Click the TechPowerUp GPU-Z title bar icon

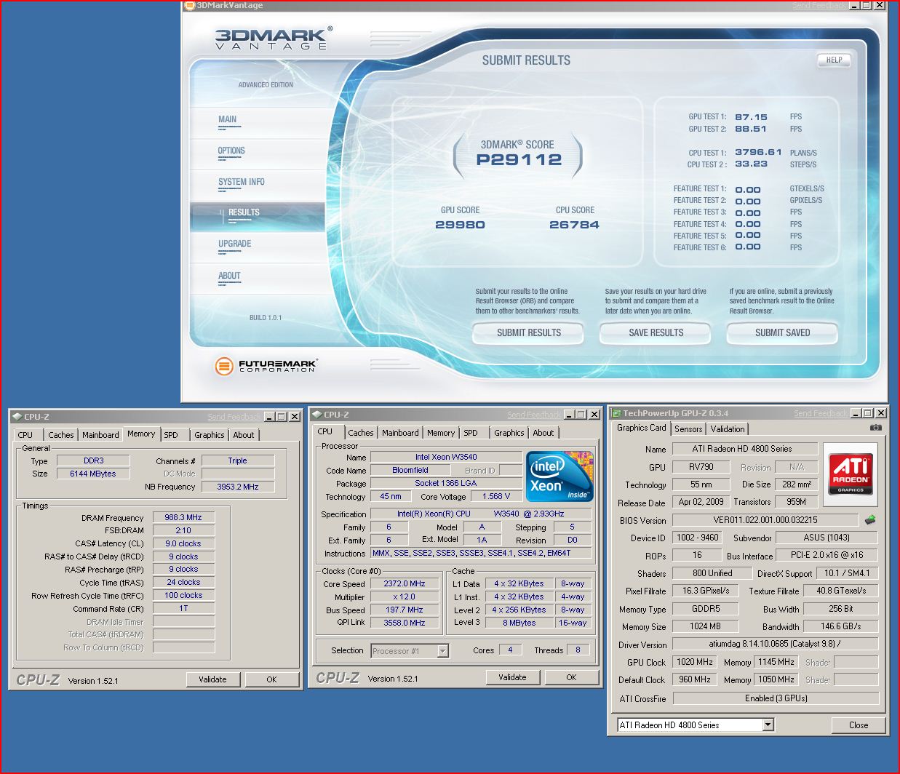tap(616, 413)
